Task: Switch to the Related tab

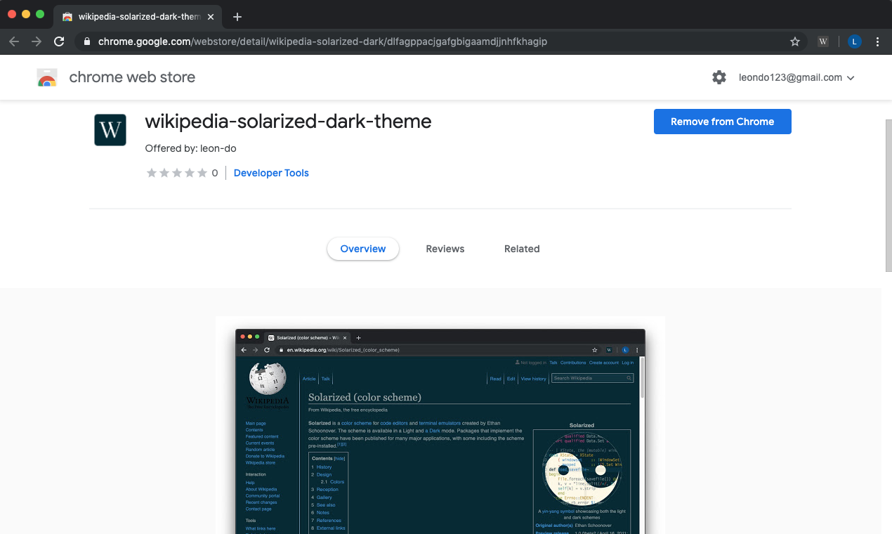Action: pyautogui.click(x=522, y=249)
